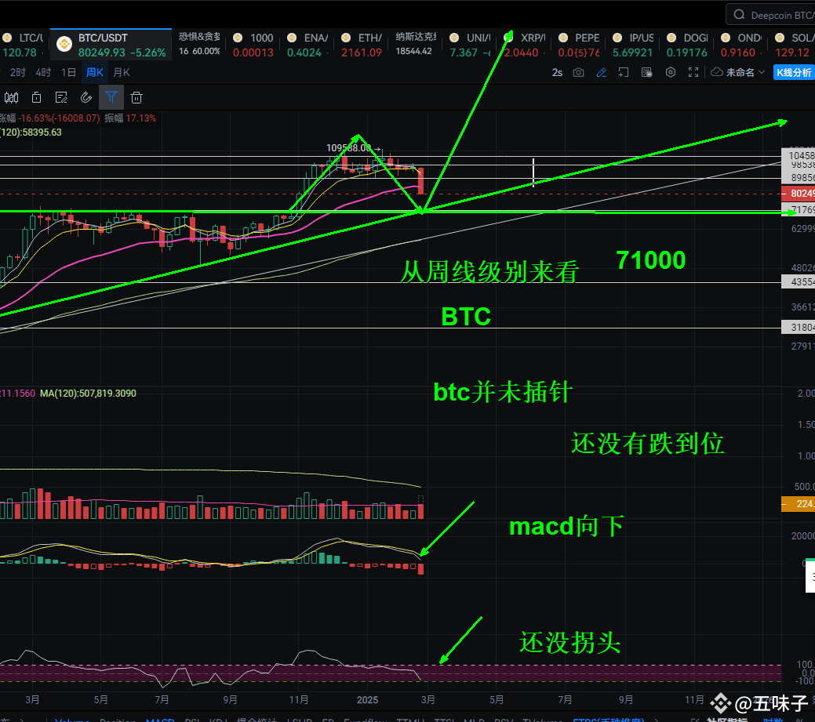The width and height of the screenshot is (815, 722).
Task: Switch to the 1日 daily timeframe
Action: (67, 71)
